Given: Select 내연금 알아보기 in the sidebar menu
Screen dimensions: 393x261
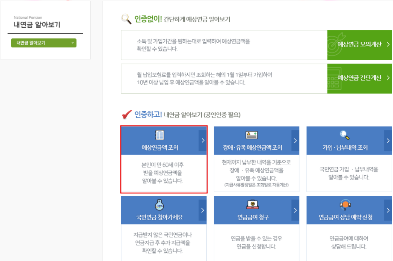Looking at the screenshot, I should [44, 42].
